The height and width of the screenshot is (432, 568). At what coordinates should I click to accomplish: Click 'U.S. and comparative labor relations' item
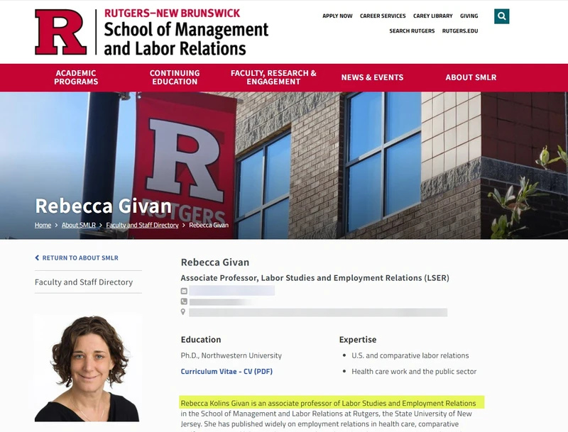(410, 355)
